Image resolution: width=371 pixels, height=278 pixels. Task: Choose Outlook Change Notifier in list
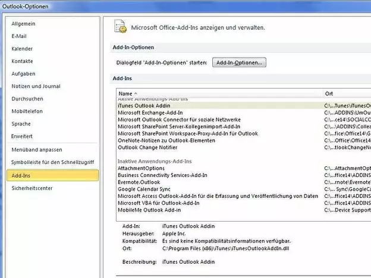pyautogui.click(x=147, y=147)
